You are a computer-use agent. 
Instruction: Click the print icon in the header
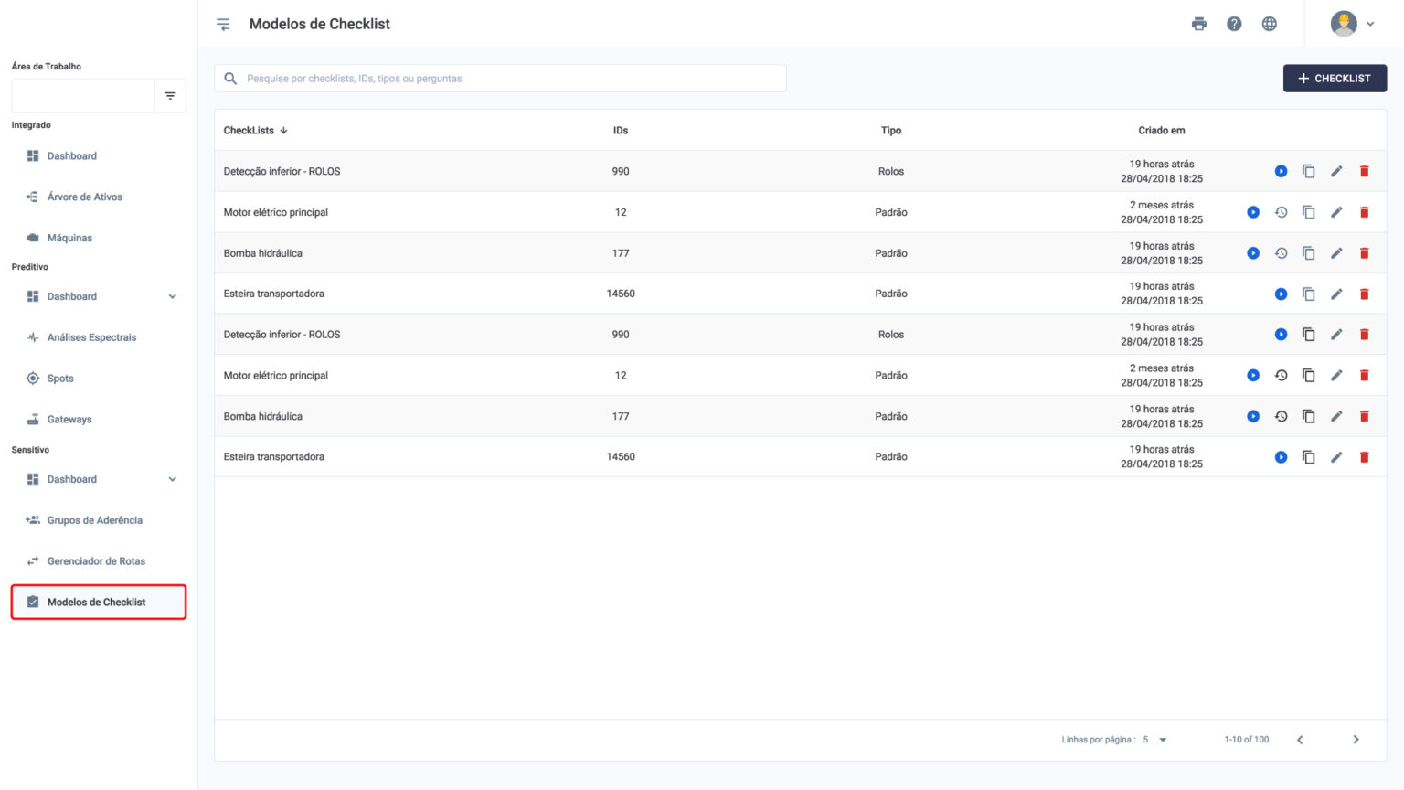pos(1198,24)
